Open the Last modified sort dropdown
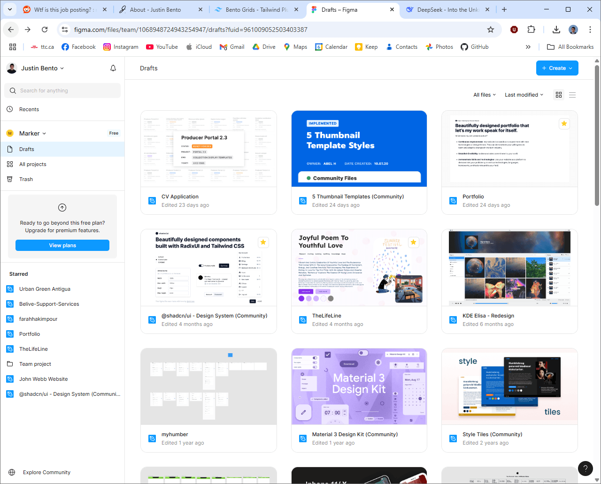The width and height of the screenshot is (601, 484). (524, 94)
